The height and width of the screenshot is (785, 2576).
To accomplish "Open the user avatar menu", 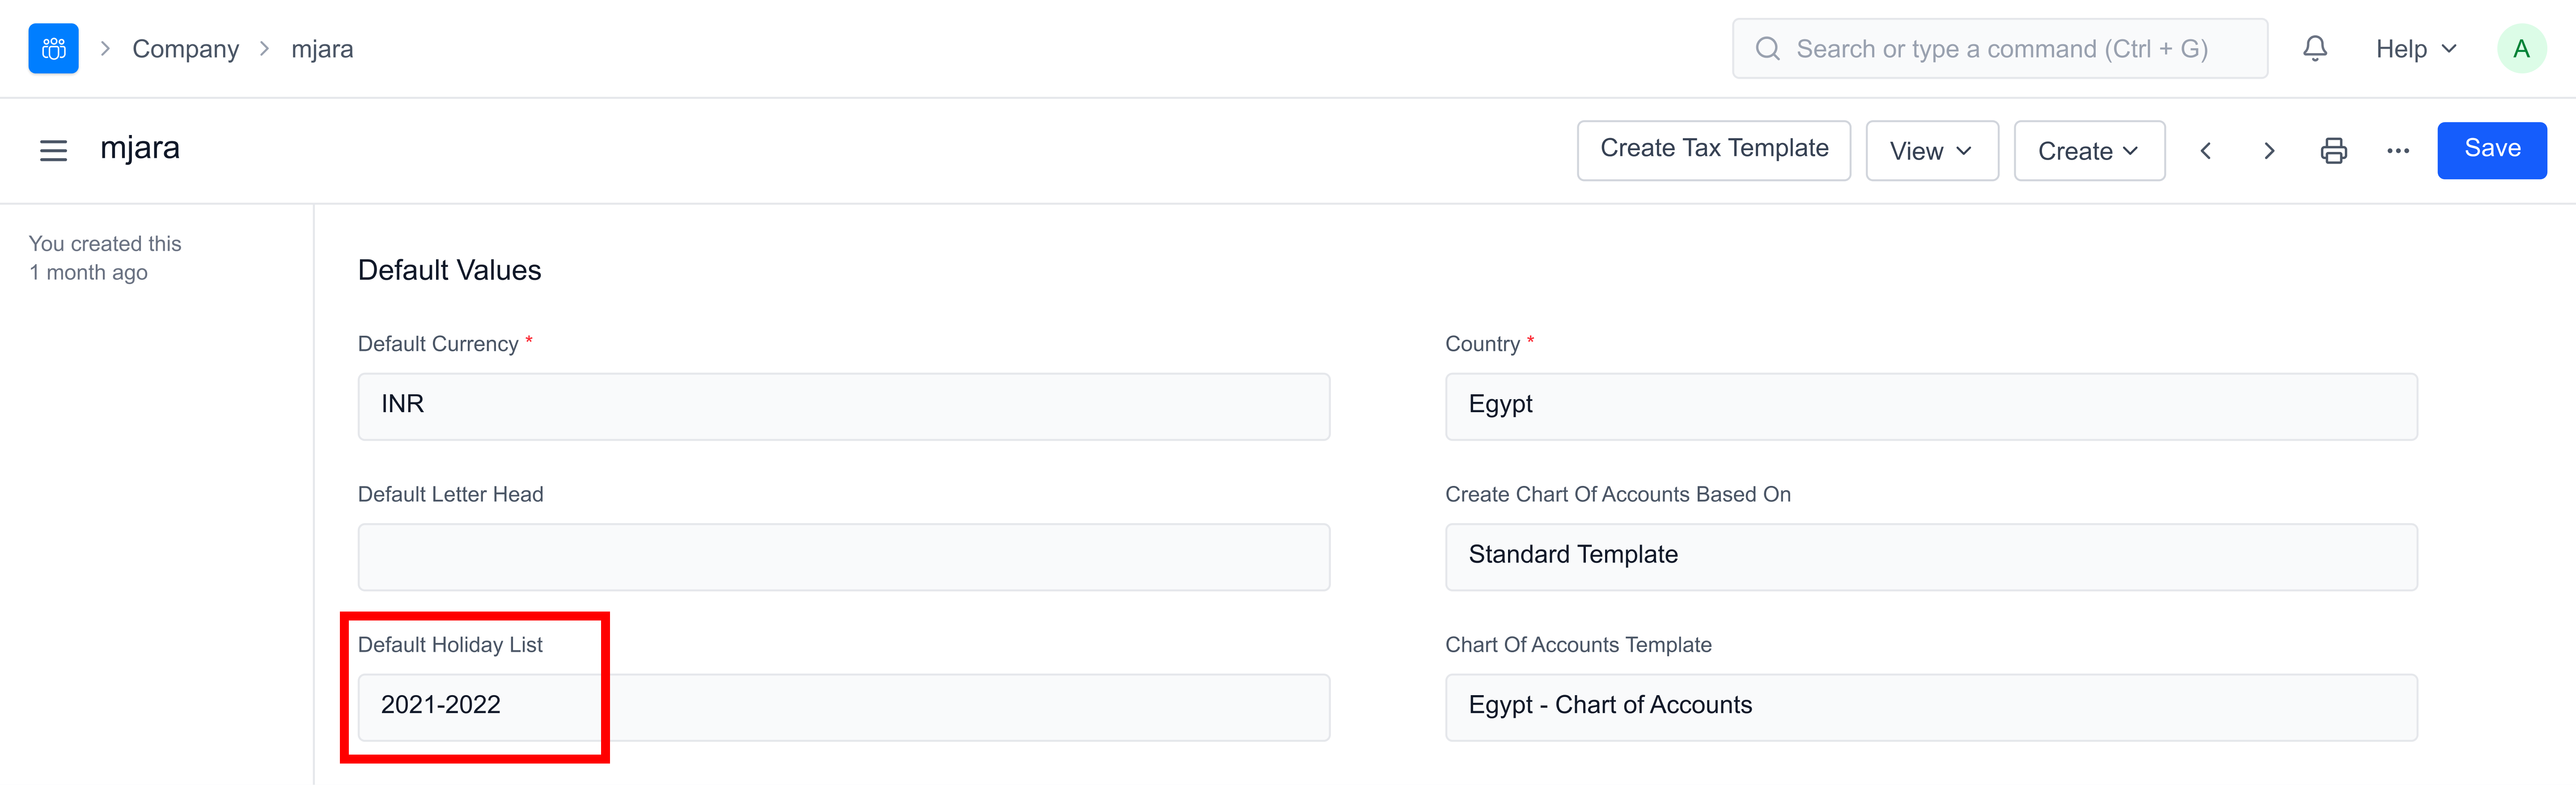I will tap(2521, 49).
